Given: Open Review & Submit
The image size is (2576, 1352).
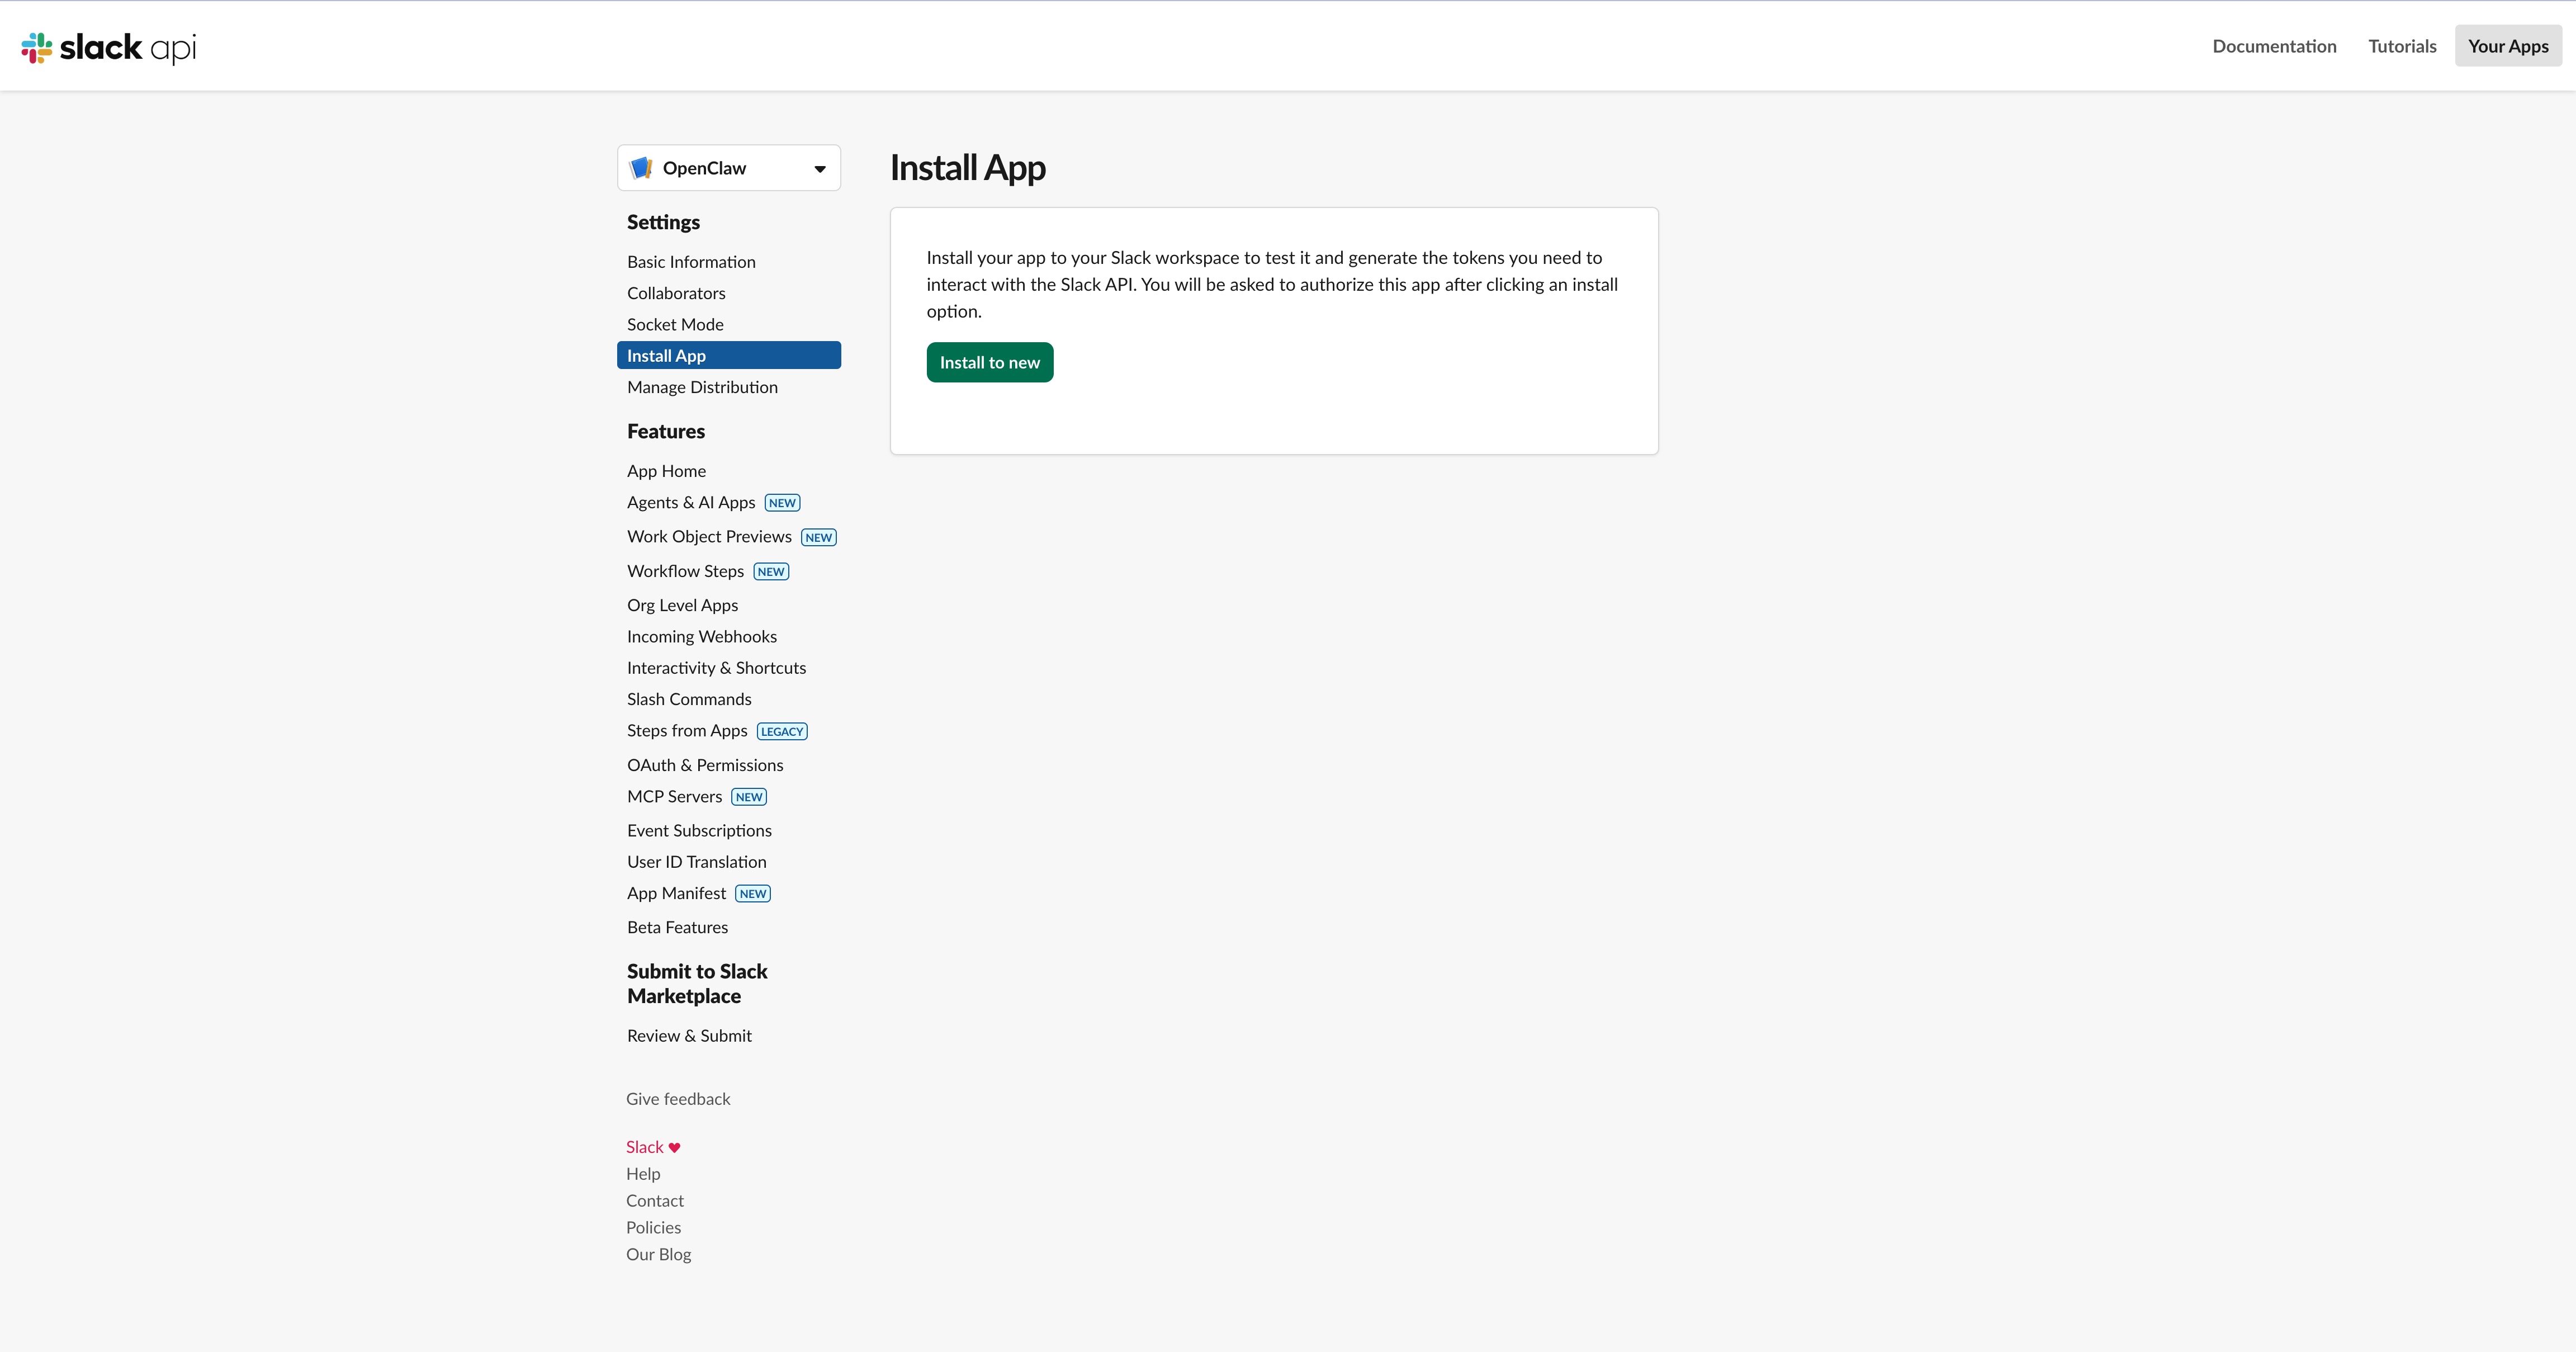Looking at the screenshot, I should point(689,1036).
